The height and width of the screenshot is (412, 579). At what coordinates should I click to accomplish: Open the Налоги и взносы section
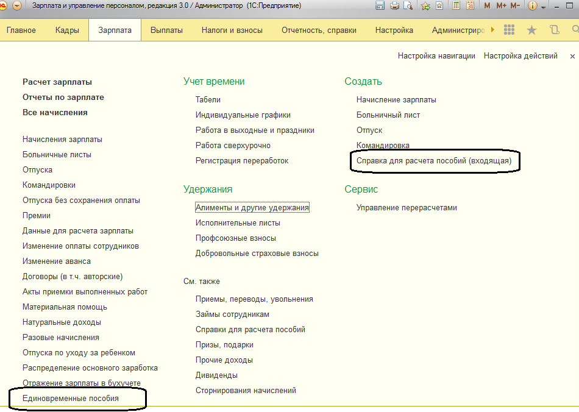pos(232,30)
